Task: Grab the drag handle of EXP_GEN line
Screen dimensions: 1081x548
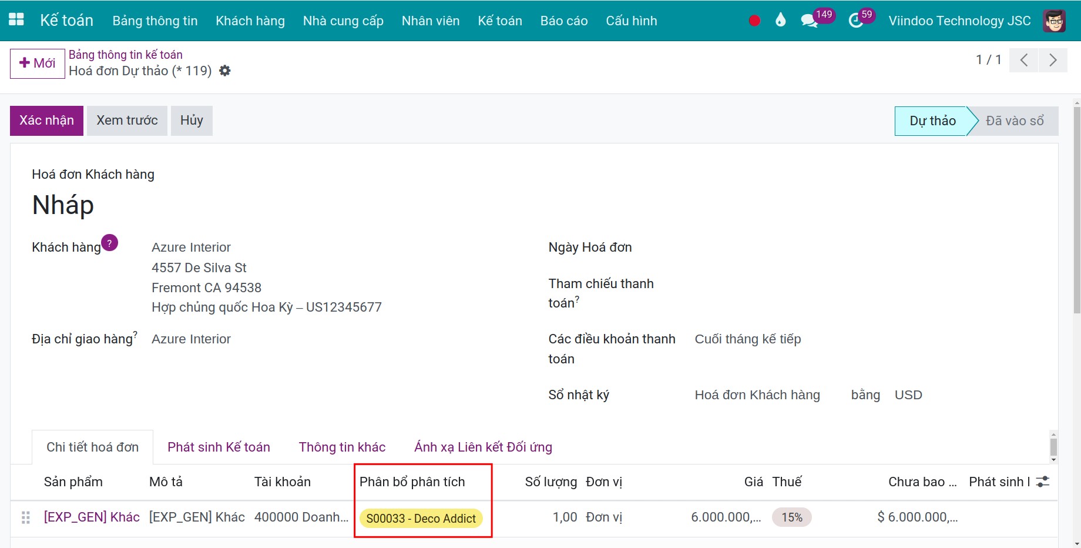Action: 25,517
